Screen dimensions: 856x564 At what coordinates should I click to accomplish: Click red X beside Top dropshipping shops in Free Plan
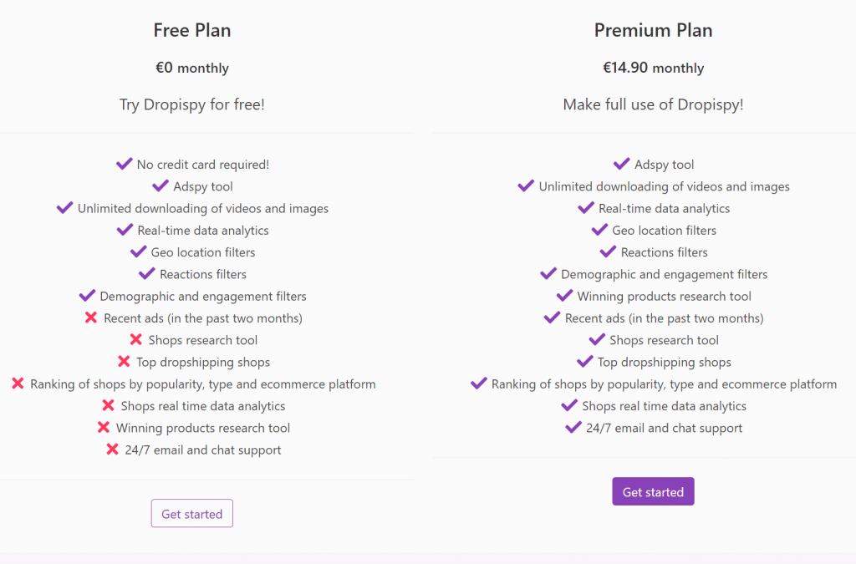click(124, 361)
